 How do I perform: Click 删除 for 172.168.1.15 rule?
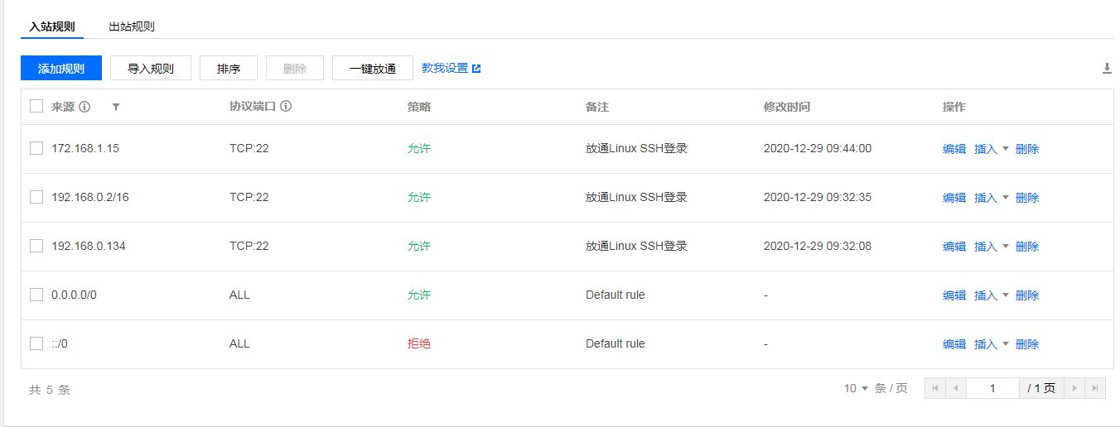(1027, 149)
